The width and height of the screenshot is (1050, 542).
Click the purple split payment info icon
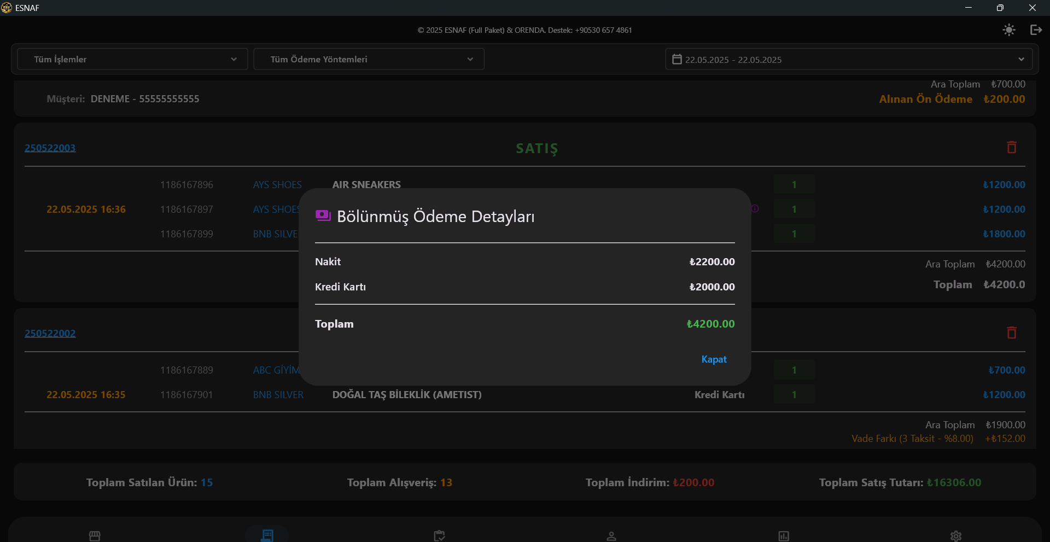pyautogui.click(x=755, y=208)
